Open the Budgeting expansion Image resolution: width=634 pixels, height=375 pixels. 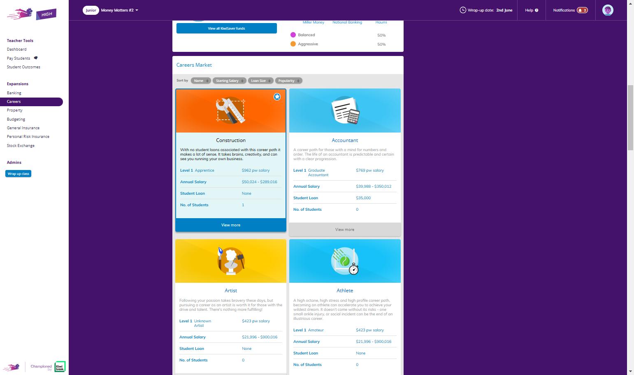coord(16,119)
